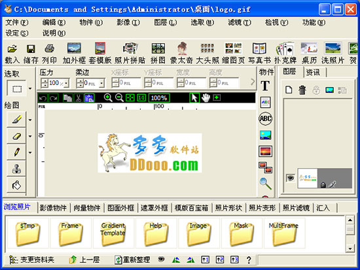Select the logo layer thumbnail
The image size is (360, 270).
[308, 178]
